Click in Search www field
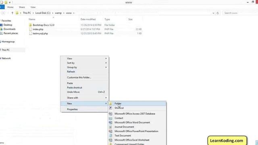Screen dimensions: 258x145 240,13
